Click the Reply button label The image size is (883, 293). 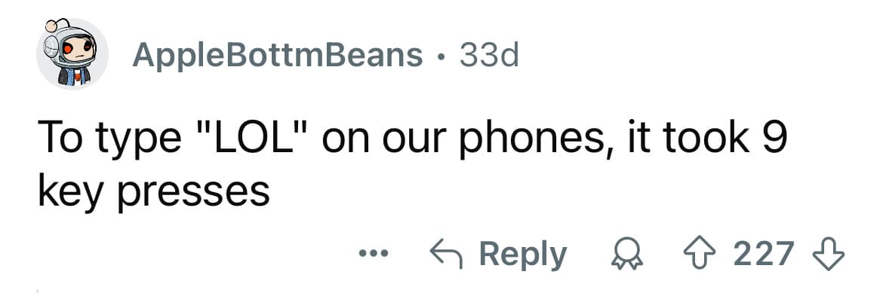(x=523, y=255)
